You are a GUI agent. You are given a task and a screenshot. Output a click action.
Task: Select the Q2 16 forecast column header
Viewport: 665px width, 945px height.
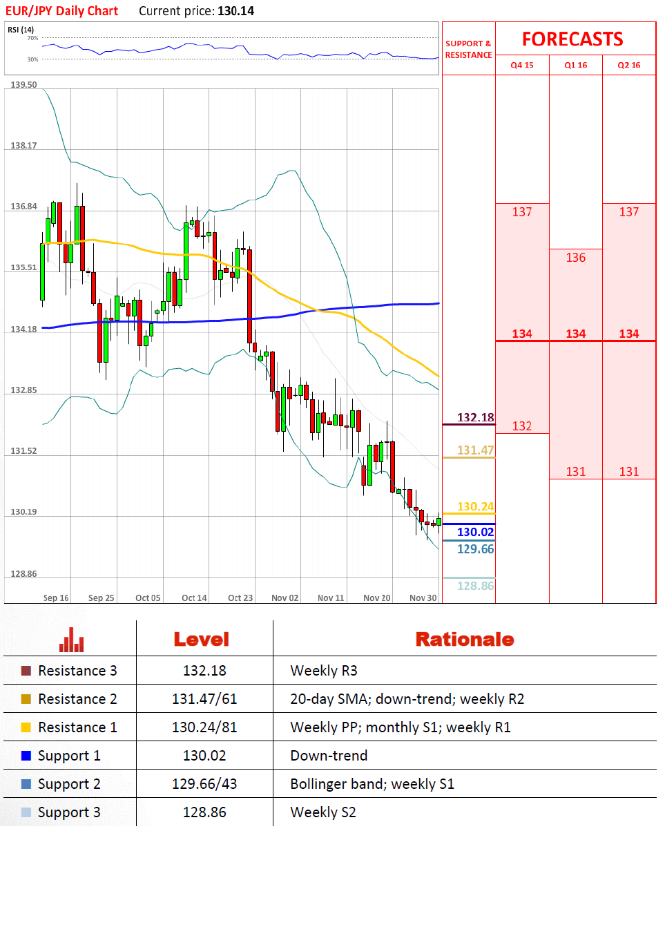[628, 65]
